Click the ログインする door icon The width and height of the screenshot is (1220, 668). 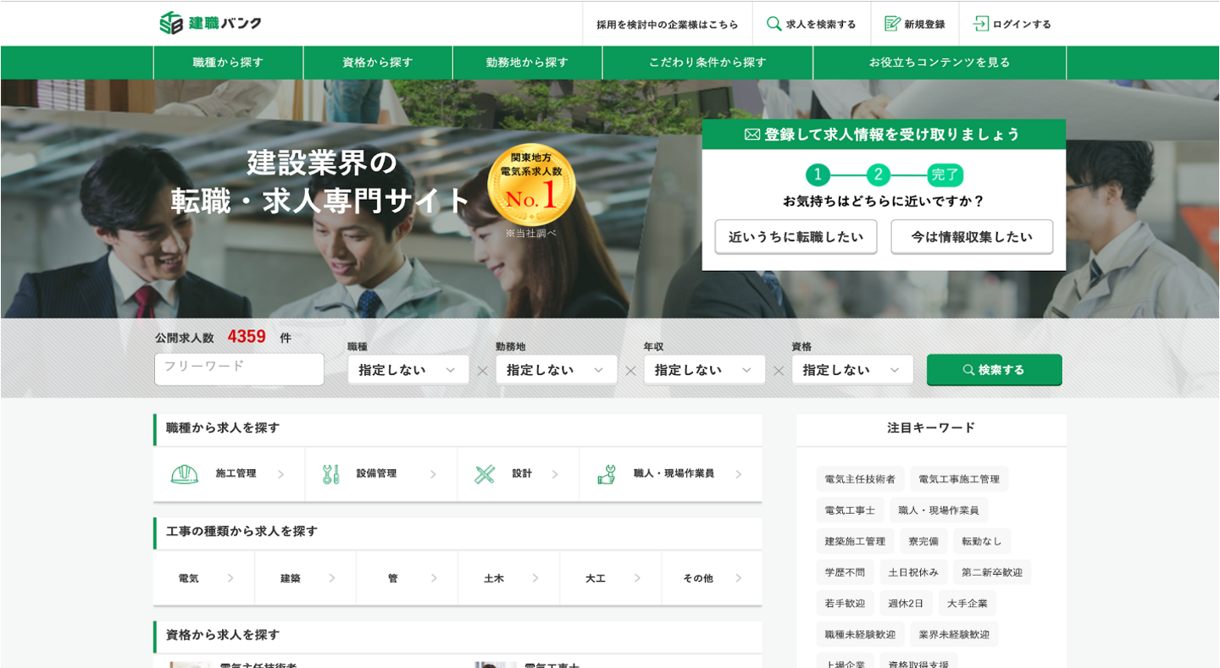[x=981, y=24]
